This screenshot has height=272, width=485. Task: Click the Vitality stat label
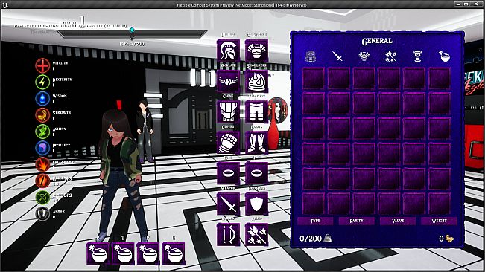pyautogui.click(x=60, y=63)
